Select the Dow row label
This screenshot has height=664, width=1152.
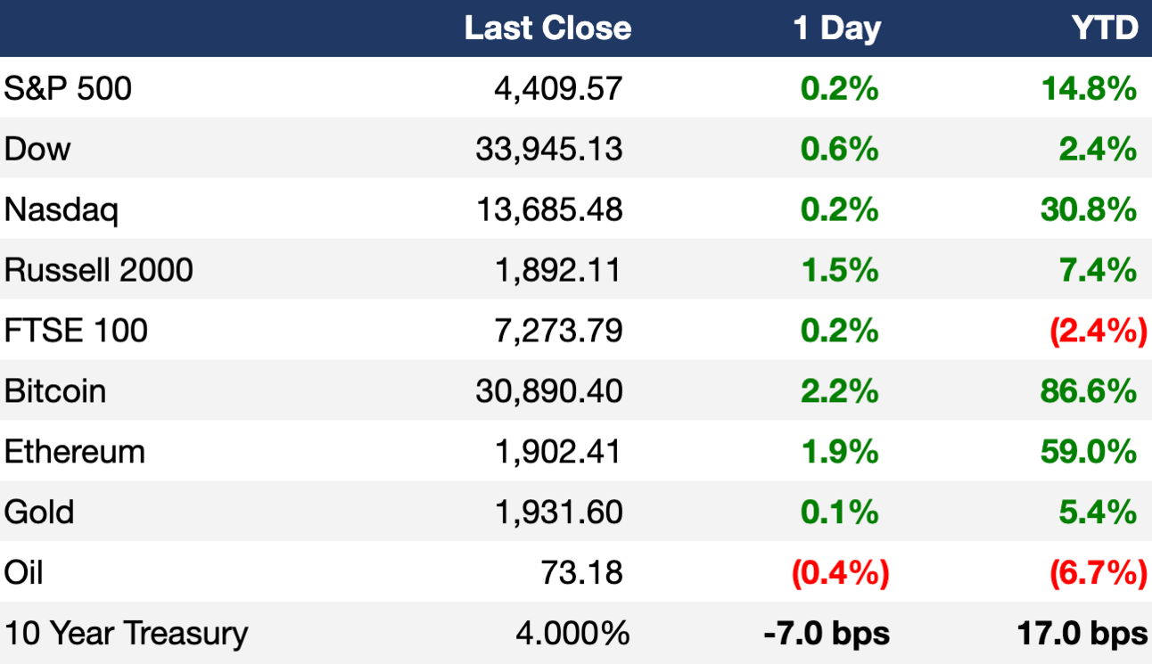pyautogui.click(x=37, y=148)
